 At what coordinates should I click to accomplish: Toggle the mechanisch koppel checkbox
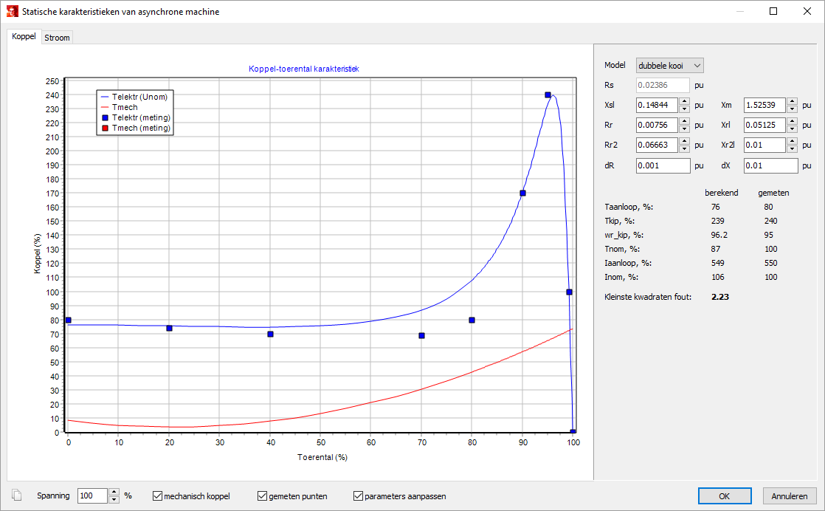(x=158, y=496)
